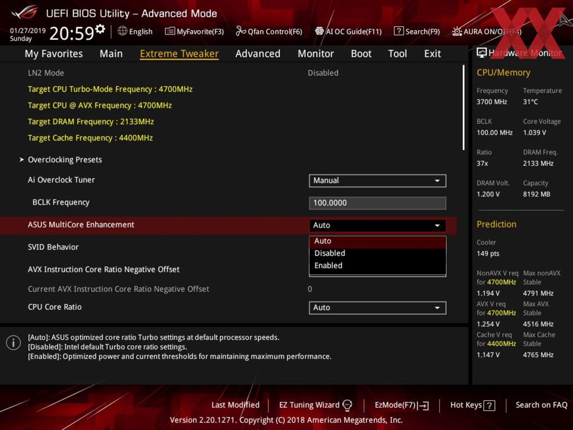573x430 pixels.
Task: Click the Ai Overclock Tuner label
Action: (61, 180)
